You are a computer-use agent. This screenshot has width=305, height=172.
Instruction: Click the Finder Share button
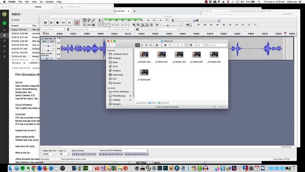tap(174, 45)
